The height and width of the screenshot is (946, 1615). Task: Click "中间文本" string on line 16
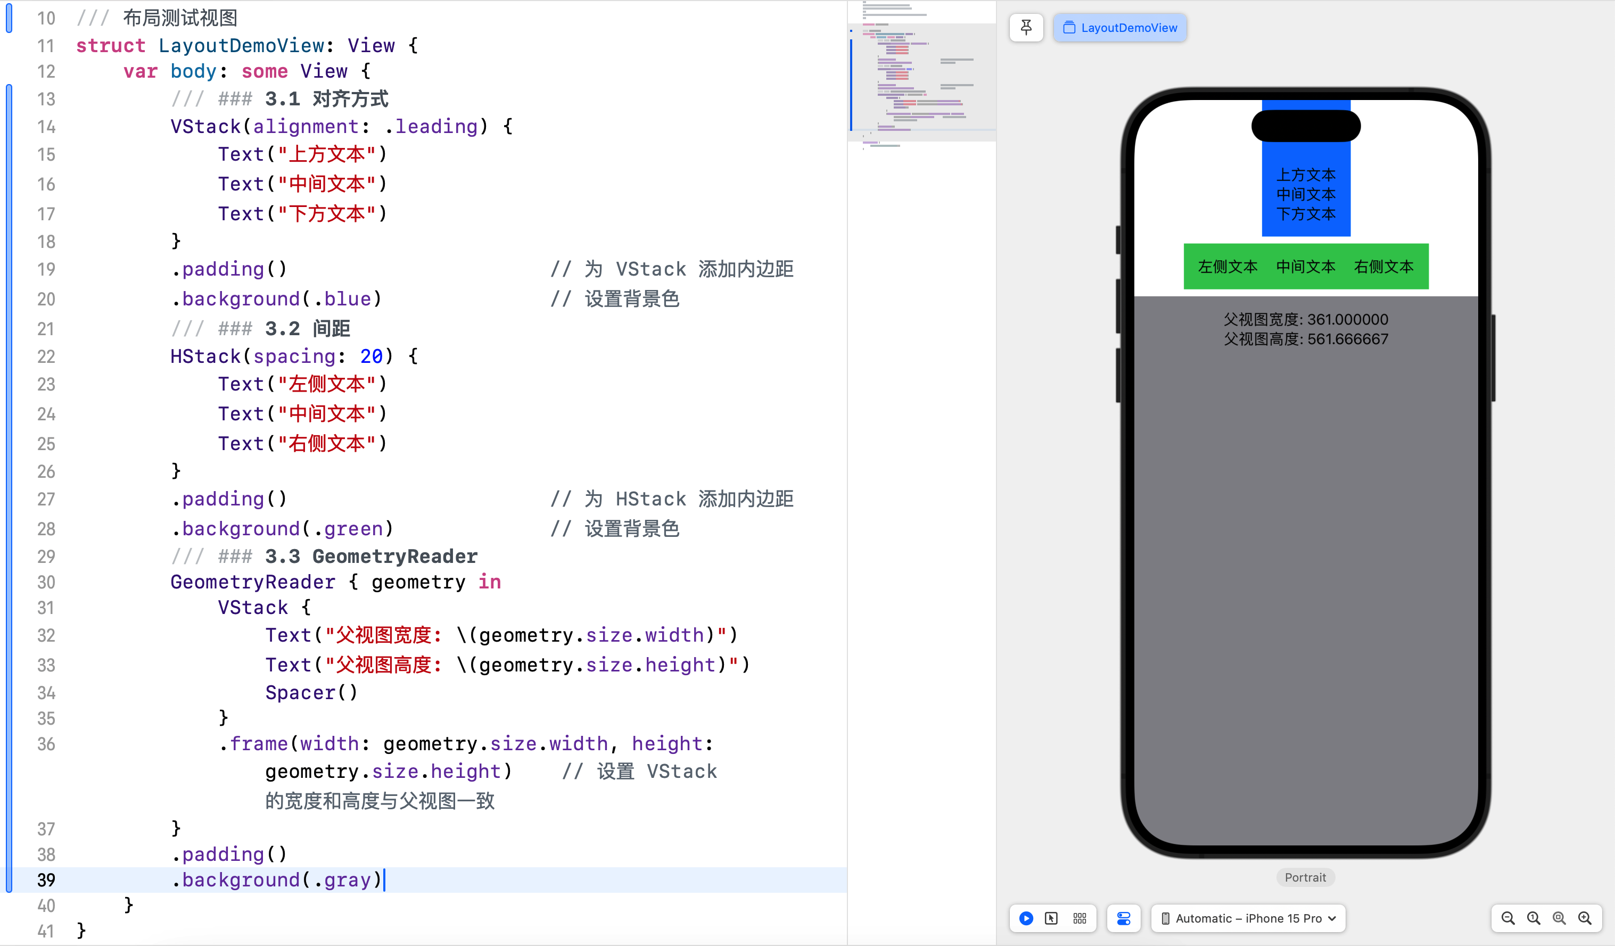[327, 184]
